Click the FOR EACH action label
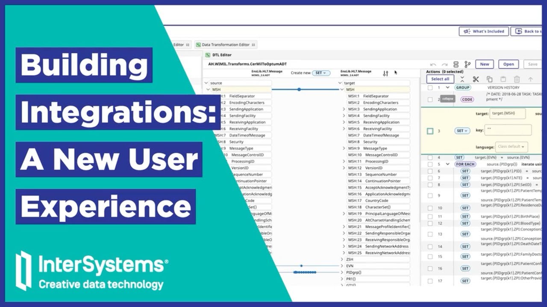Image resolution: width=547 pixels, height=307 pixels. (465, 164)
